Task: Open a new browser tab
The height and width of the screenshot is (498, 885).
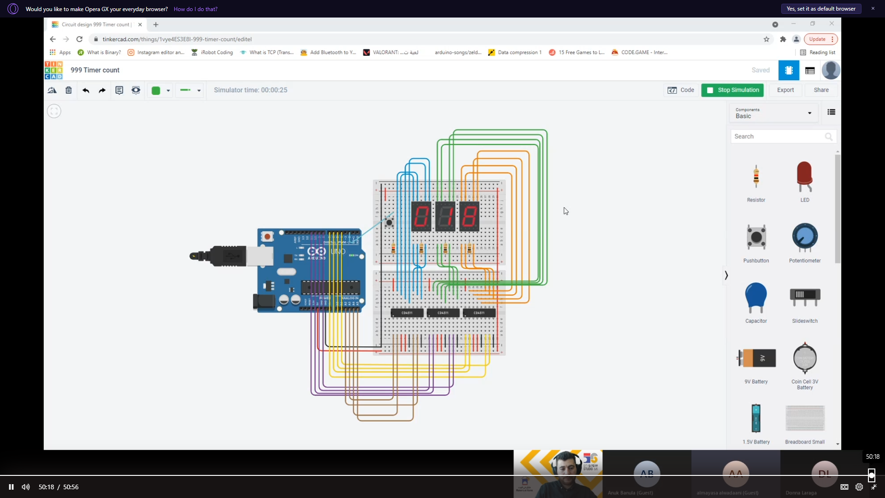Action: point(156,24)
